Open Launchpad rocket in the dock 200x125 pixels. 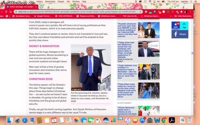tap(17, 120)
